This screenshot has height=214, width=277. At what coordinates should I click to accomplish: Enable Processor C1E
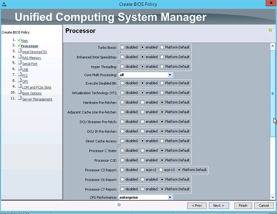[x=142, y=160]
